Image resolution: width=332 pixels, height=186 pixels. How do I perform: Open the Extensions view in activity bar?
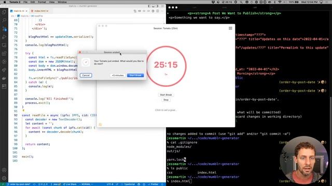click(4, 54)
